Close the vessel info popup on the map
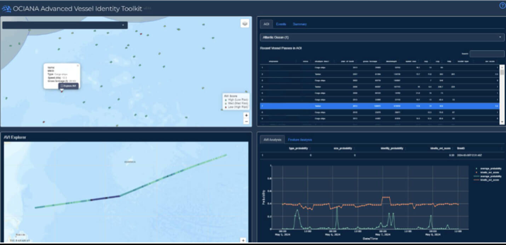The image size is (506, 245). point(77,65)
